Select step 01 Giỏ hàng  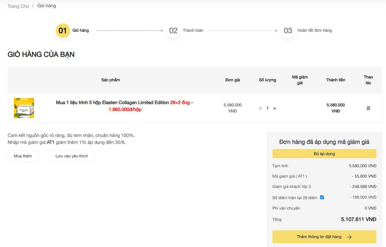click(x=72, y=31)
